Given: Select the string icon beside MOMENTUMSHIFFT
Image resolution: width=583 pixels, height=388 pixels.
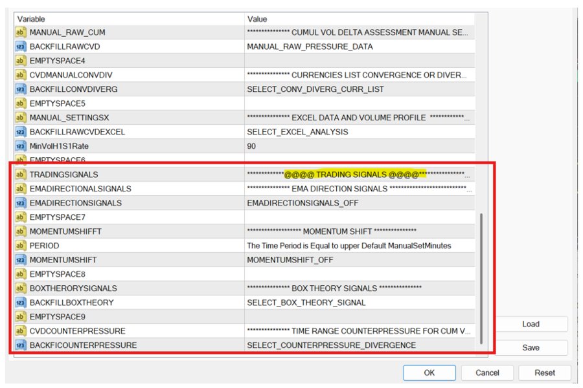Looking at the screenshot, I should point(20,232).
